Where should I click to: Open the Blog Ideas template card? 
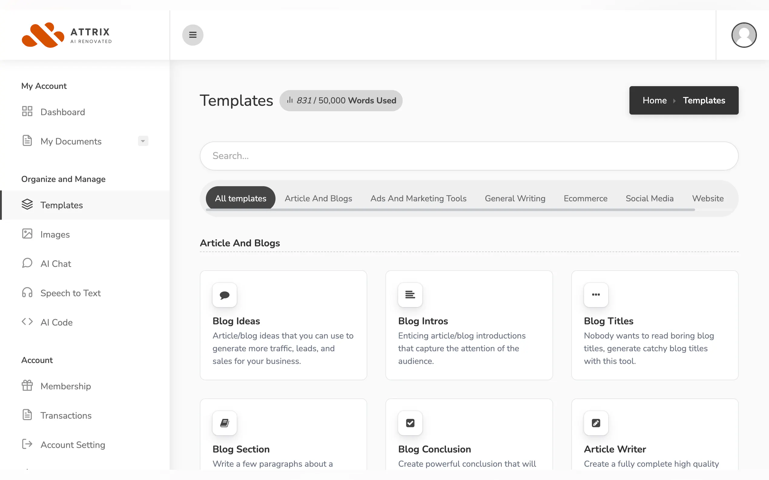tap(283, 325)
